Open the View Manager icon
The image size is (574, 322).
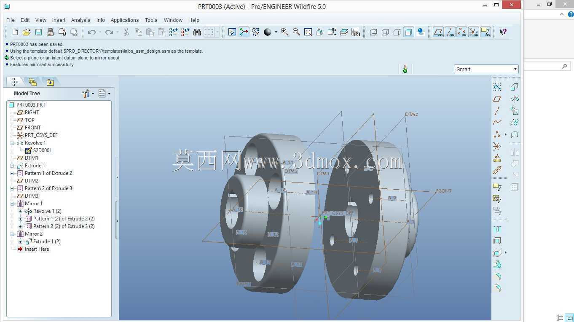[x=355, y=32]
